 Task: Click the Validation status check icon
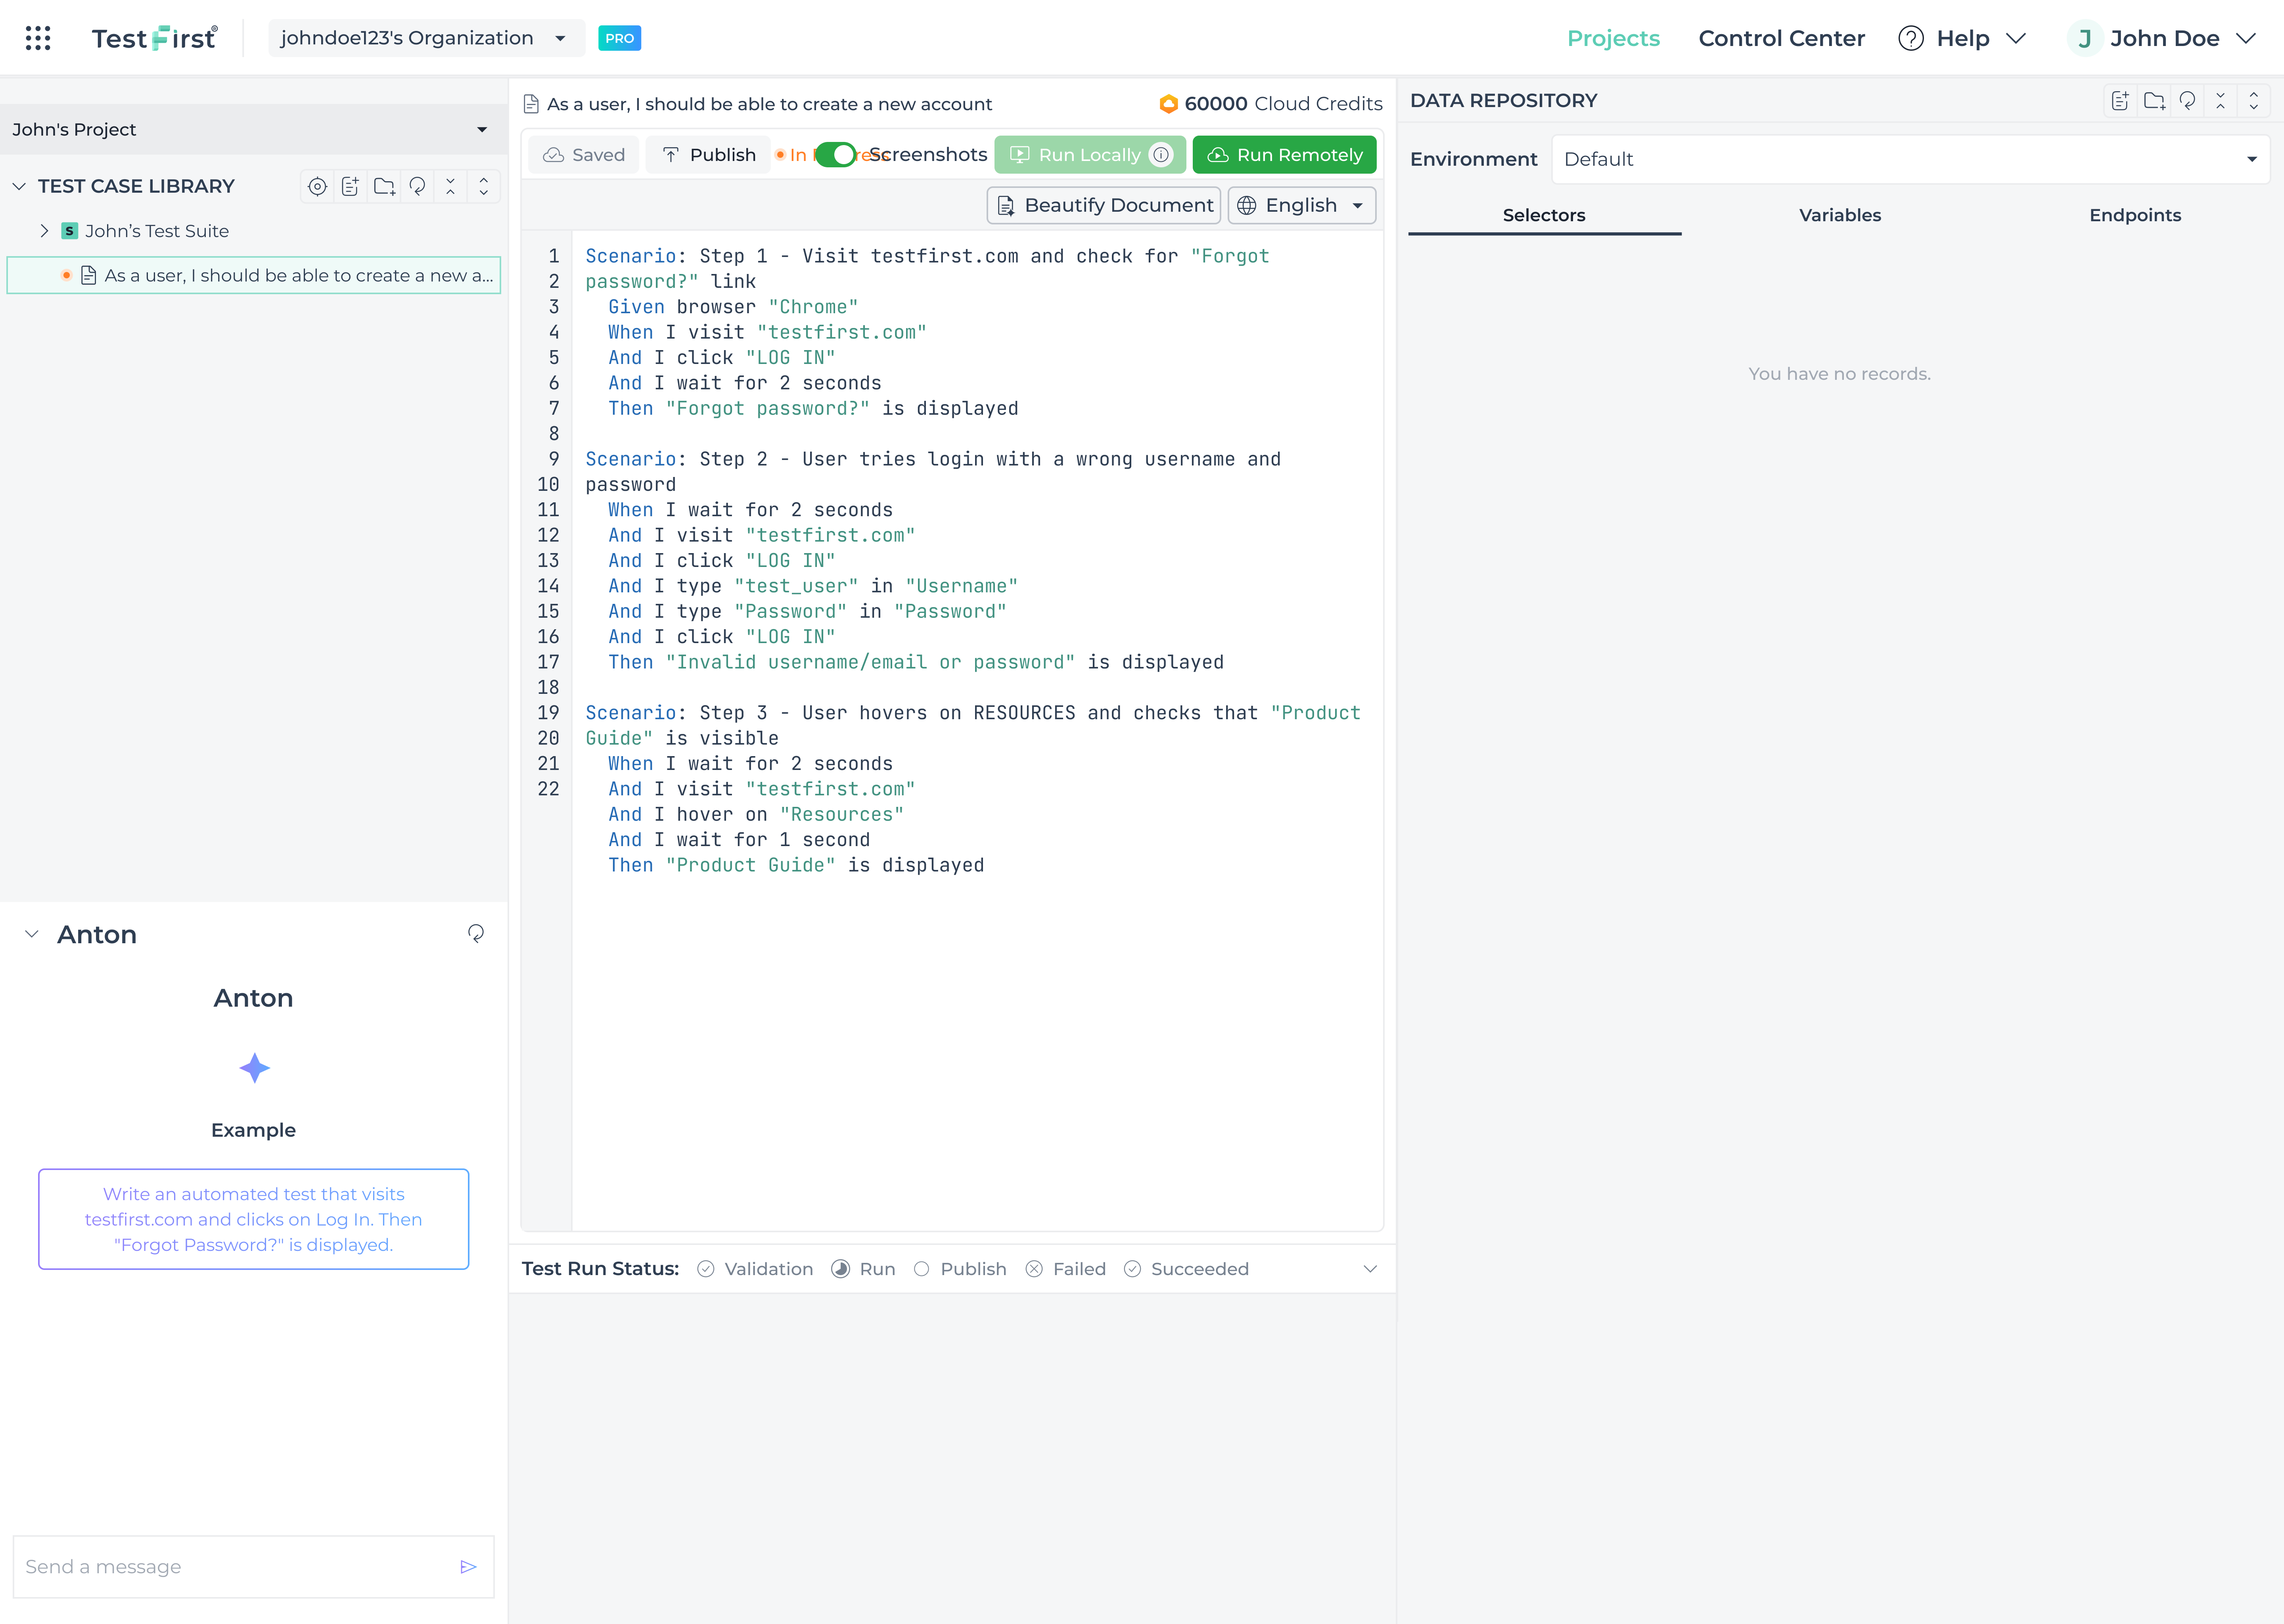tap(706, 1269)
